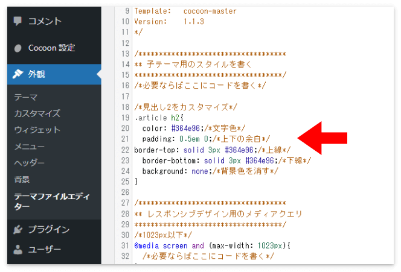
Task: Click the empty line 17 in editor
Action: 263,96
